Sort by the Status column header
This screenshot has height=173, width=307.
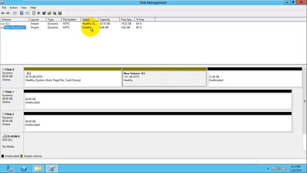pos(89,19)
